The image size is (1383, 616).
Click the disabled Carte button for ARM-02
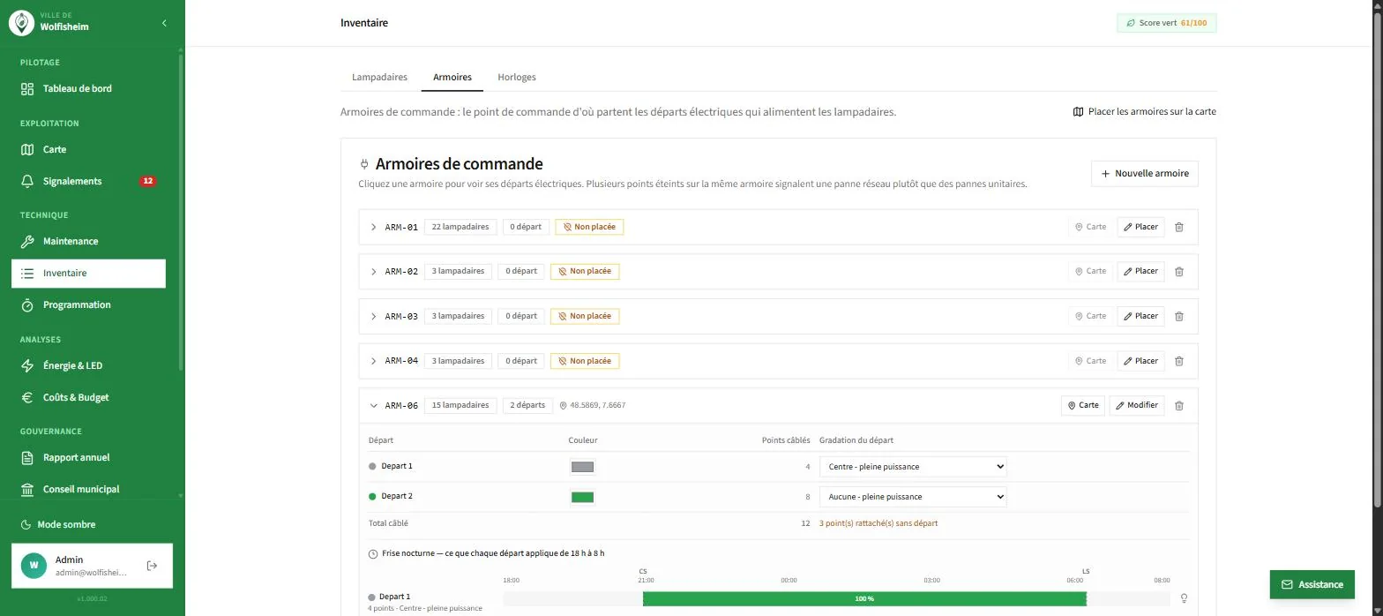(1090, 271)
